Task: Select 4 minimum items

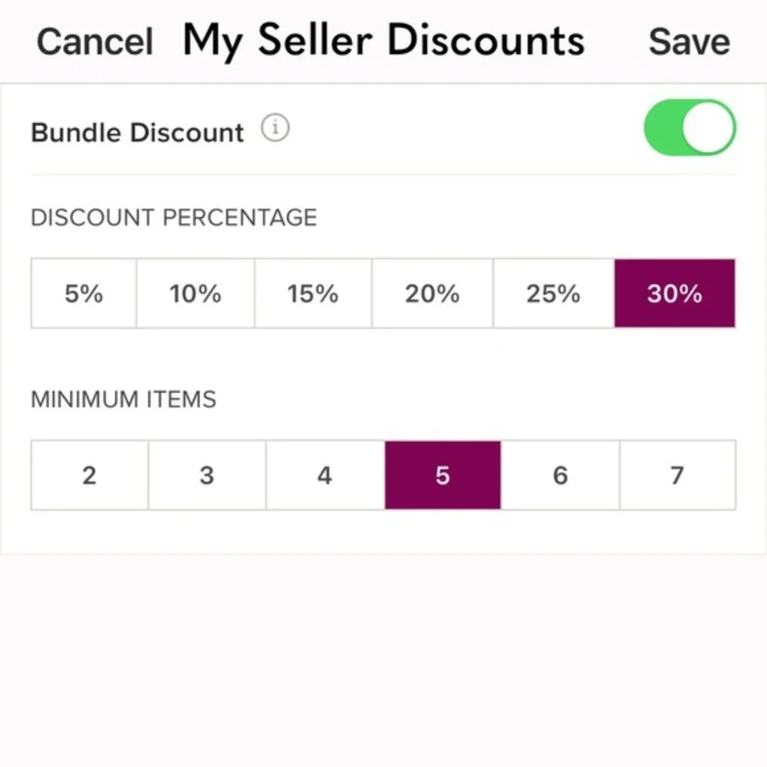Action: (x=325, y=476)
